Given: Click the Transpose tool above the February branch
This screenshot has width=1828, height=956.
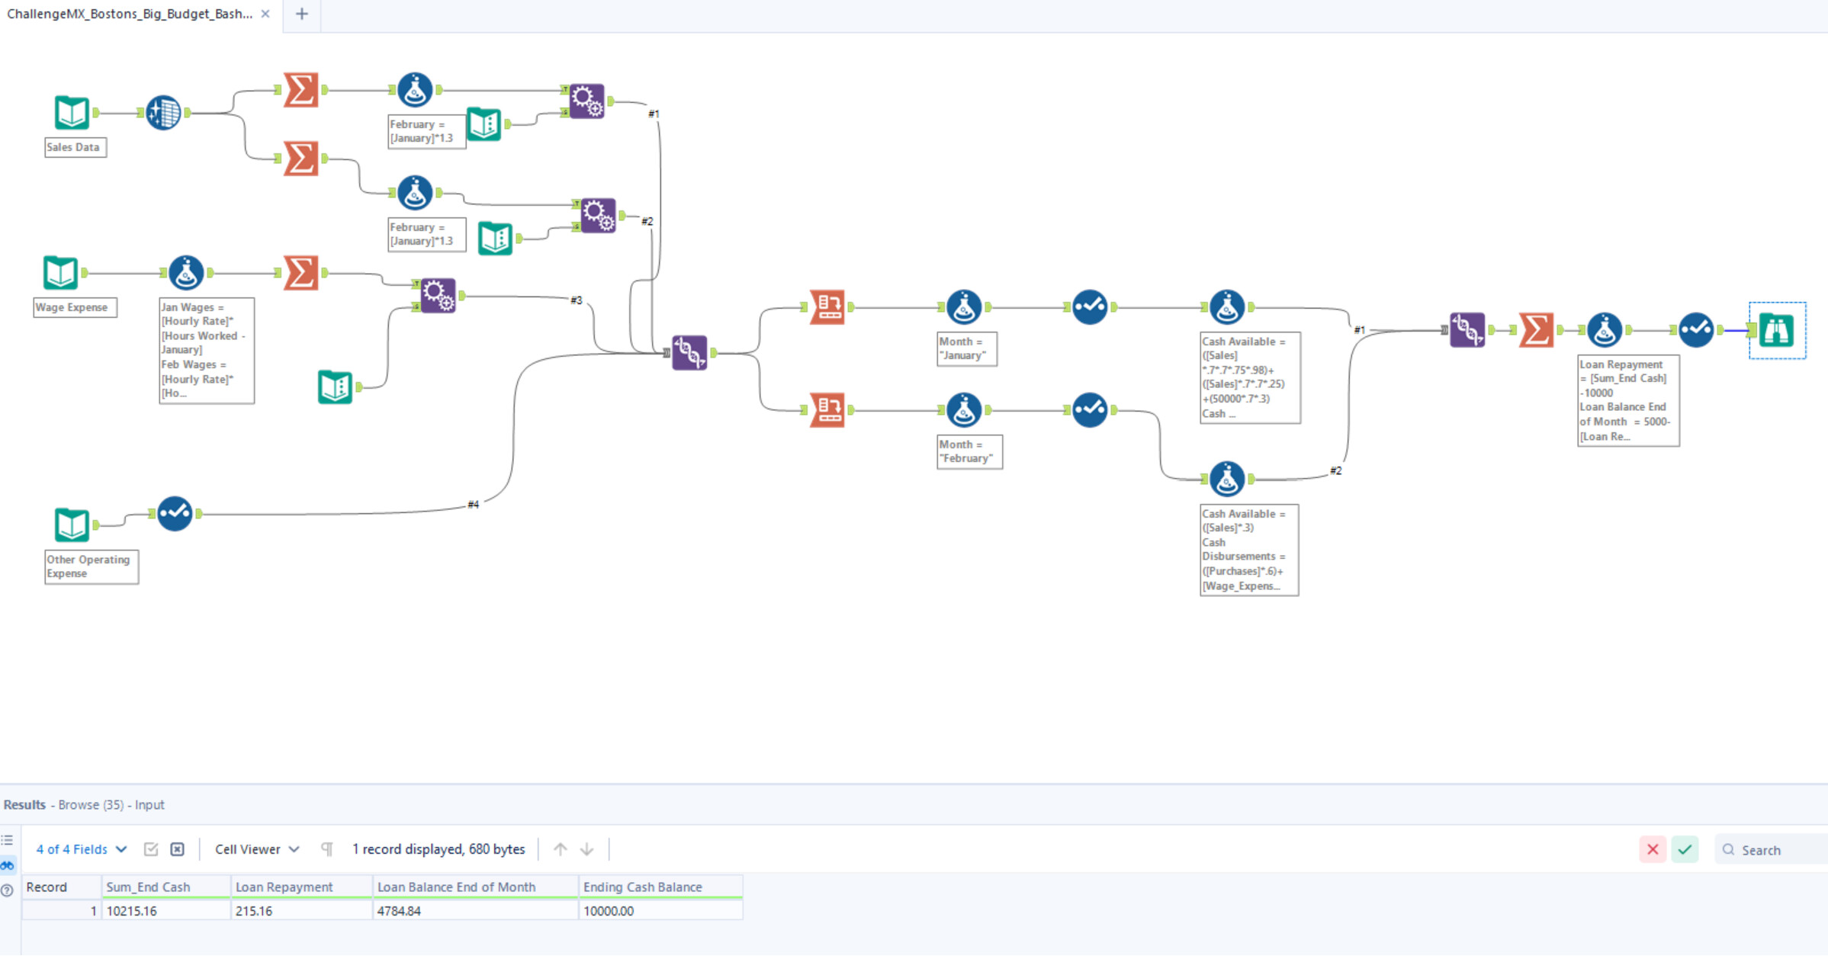Looking at the screenshot, I should click(x=827, y=307).
